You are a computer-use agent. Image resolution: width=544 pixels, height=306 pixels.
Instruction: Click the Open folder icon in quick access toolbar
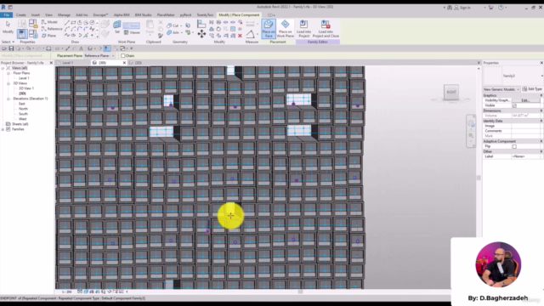(4, 48)
